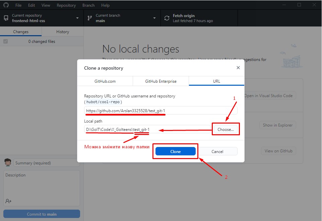Open the Repository menu
This screenshot has height=221, width=322.
coord(66,5)
